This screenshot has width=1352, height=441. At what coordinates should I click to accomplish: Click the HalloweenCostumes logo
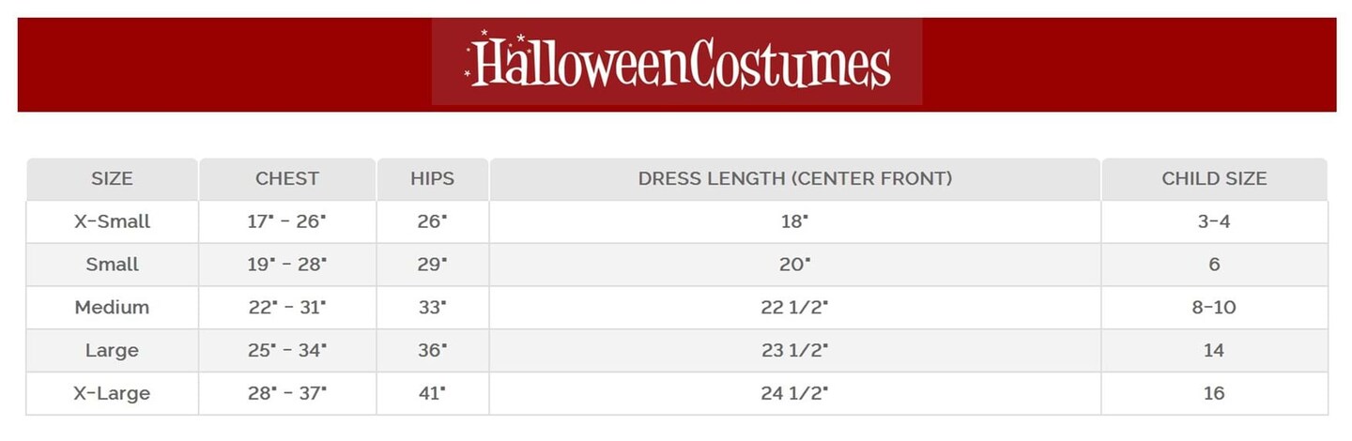677,62
